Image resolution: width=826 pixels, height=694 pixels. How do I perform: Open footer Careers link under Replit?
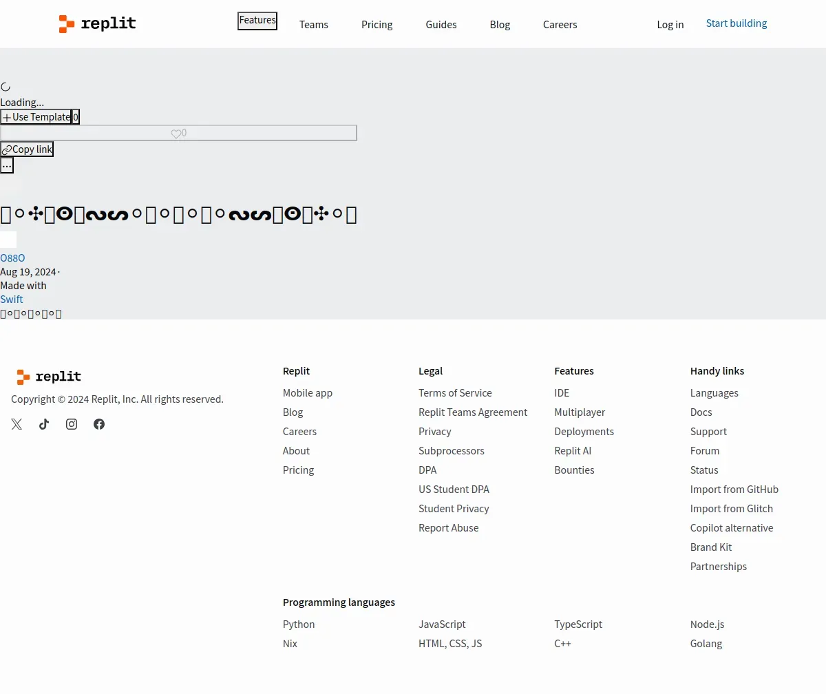[300, 432]
